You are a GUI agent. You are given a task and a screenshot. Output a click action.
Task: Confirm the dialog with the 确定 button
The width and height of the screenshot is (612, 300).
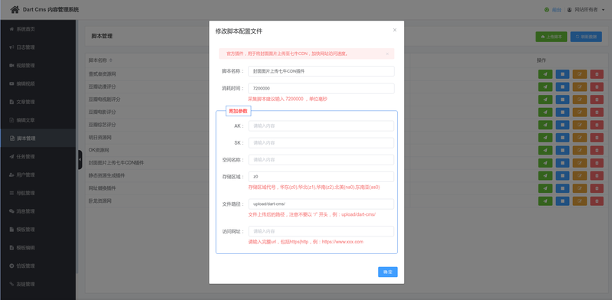388,272
